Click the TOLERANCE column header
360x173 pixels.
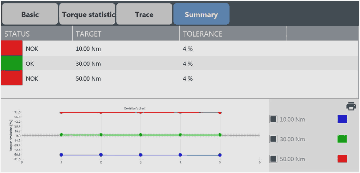point(233,34)
